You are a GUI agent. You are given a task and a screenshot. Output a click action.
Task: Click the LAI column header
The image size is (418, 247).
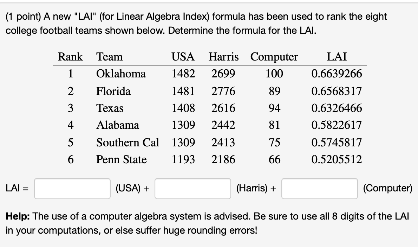pos(337,57)
